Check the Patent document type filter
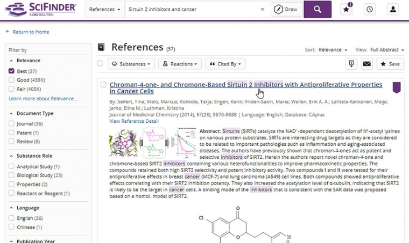Screen dimensions: 409x243 (12, 132)
